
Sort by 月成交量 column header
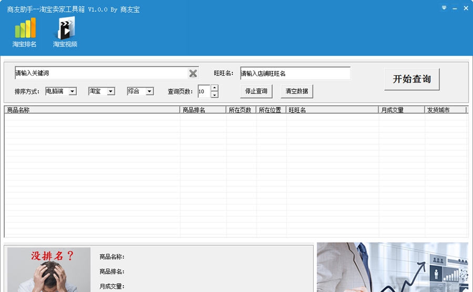[401, 110]
